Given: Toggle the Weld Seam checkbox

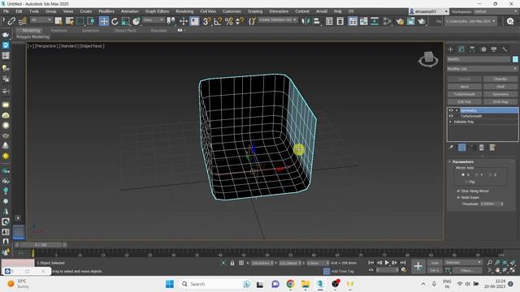Looking at the screenshot, I should click(458, 197).
